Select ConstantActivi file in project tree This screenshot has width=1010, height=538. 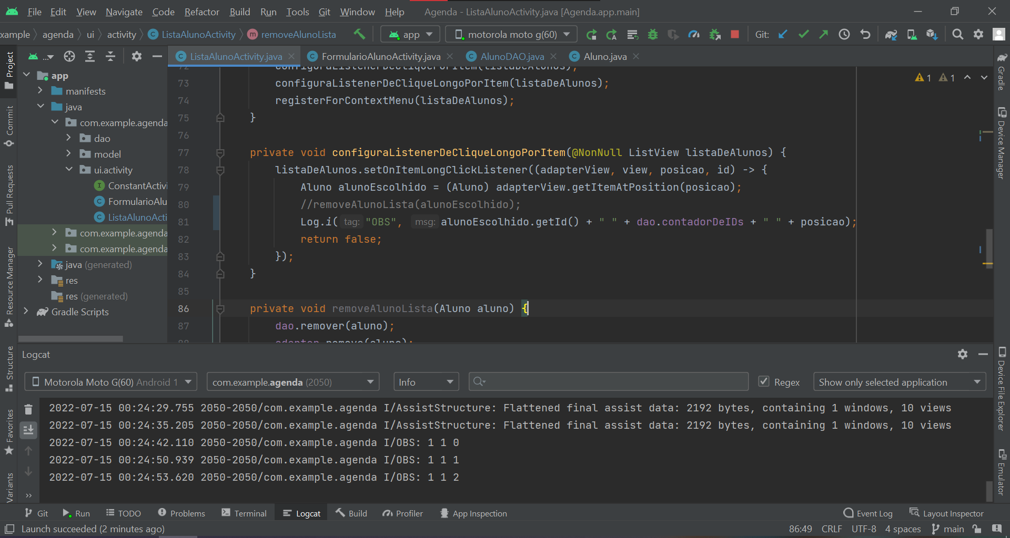[x=131, y=185]
